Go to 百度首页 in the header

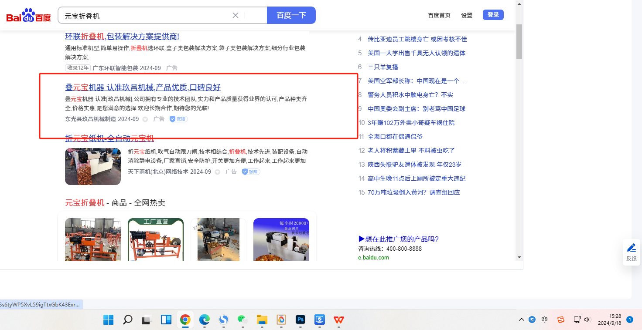(x=439, y=15)
